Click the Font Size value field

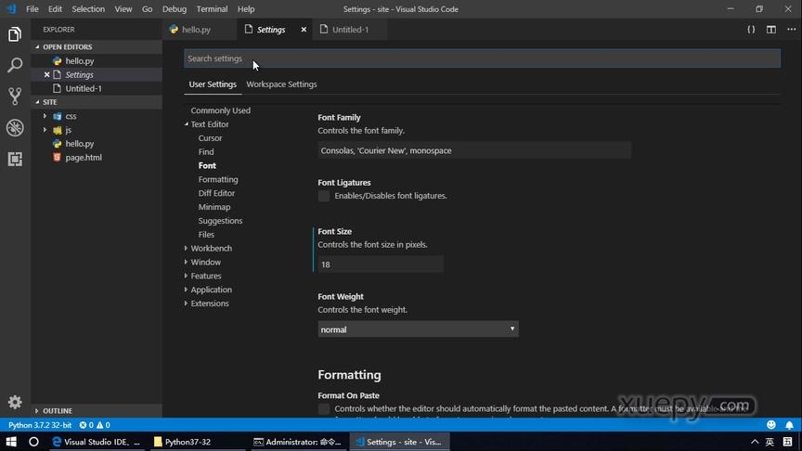(380, 264)
